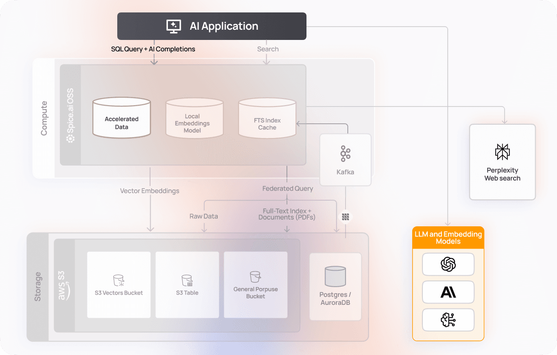Click the small grid icon below Kafka

tap(346, 217)
